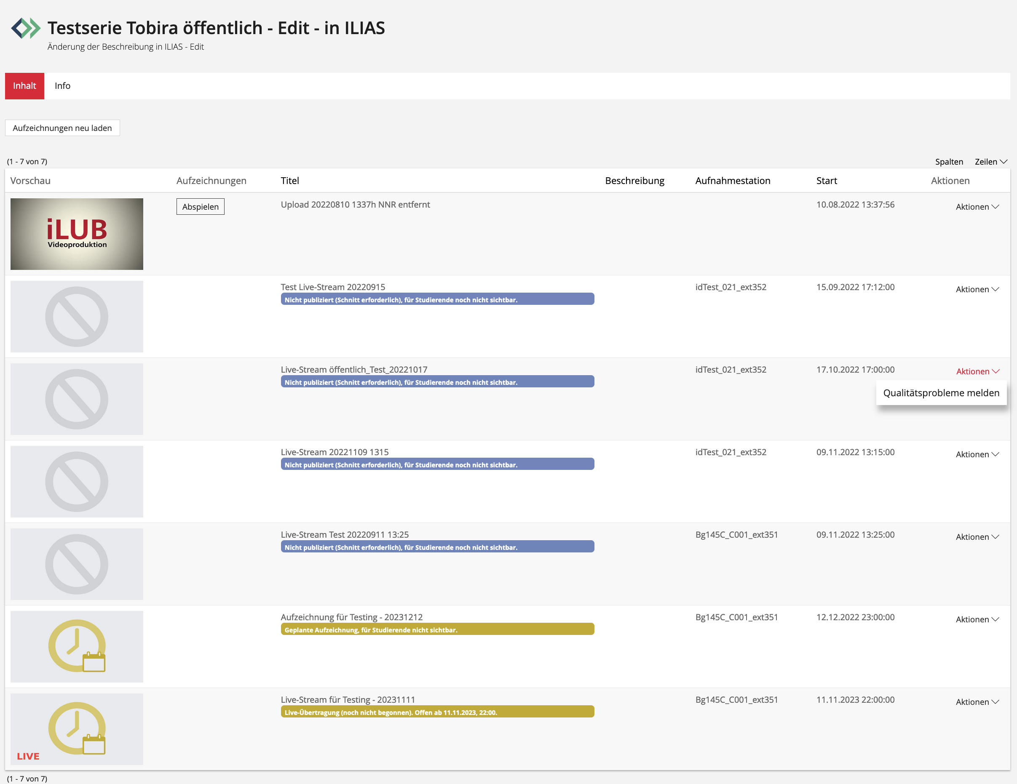Sort table by the Titel column header
1017x784 pixels.
(290, 181)
